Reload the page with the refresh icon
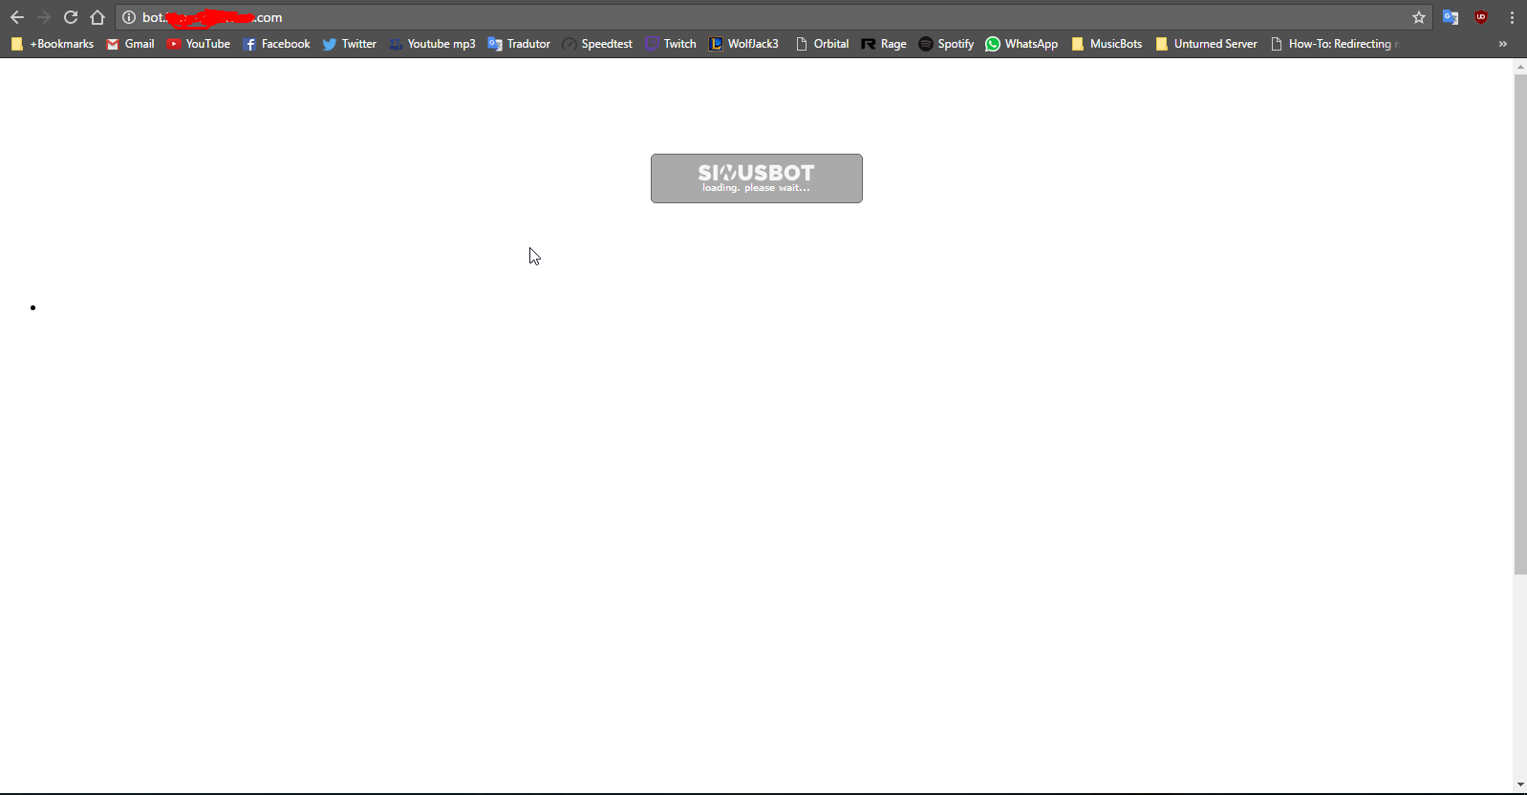The width and height of the screenshot is (1527, 795). 71,17
